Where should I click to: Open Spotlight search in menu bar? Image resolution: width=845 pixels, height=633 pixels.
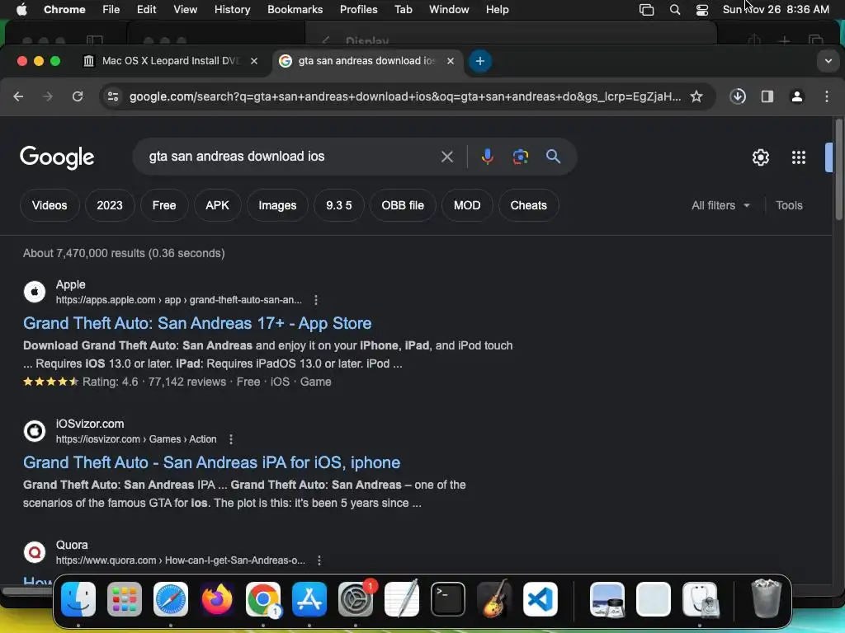click(x=675, y=9)
